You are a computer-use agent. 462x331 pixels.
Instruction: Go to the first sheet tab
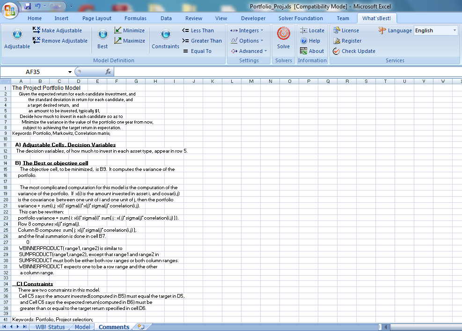click(x=4, y=327)
